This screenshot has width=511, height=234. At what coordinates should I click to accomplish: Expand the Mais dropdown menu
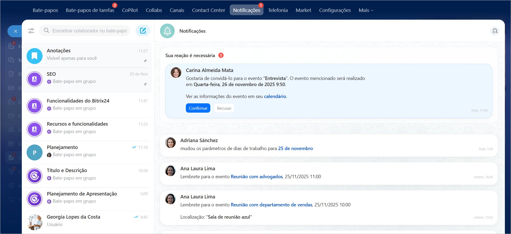pos(366,10)
